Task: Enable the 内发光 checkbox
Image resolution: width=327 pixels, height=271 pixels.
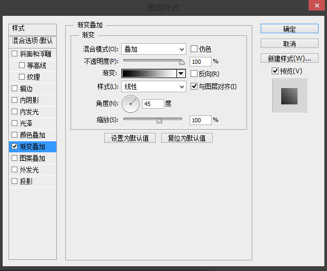Action: tap(14, 111)
